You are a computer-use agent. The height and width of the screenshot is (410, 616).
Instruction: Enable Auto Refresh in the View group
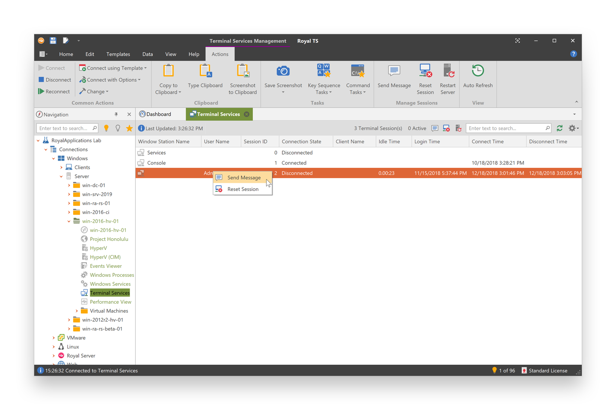478,77
